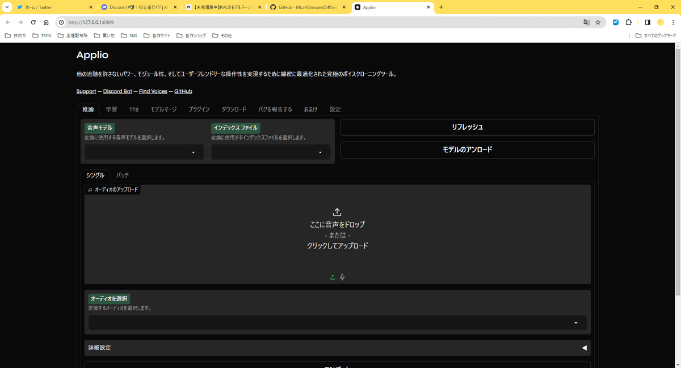
Task: Toggle the browser side panel icon
Action: [648, 22]
